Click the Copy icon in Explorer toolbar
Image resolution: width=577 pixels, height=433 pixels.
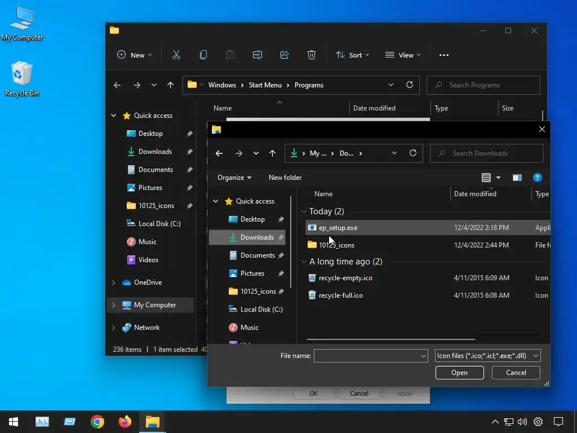(203, 55)
